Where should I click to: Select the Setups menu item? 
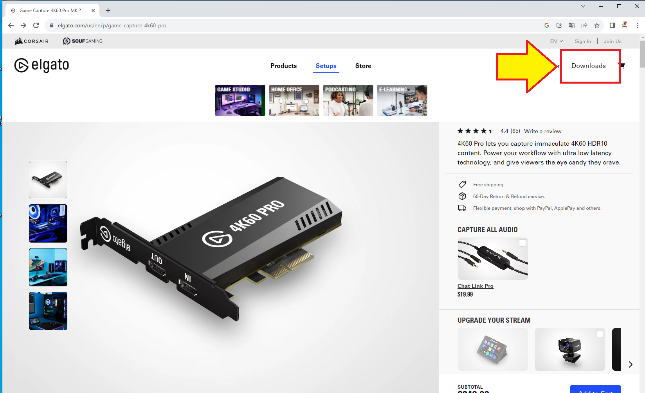tap(326, 66)
